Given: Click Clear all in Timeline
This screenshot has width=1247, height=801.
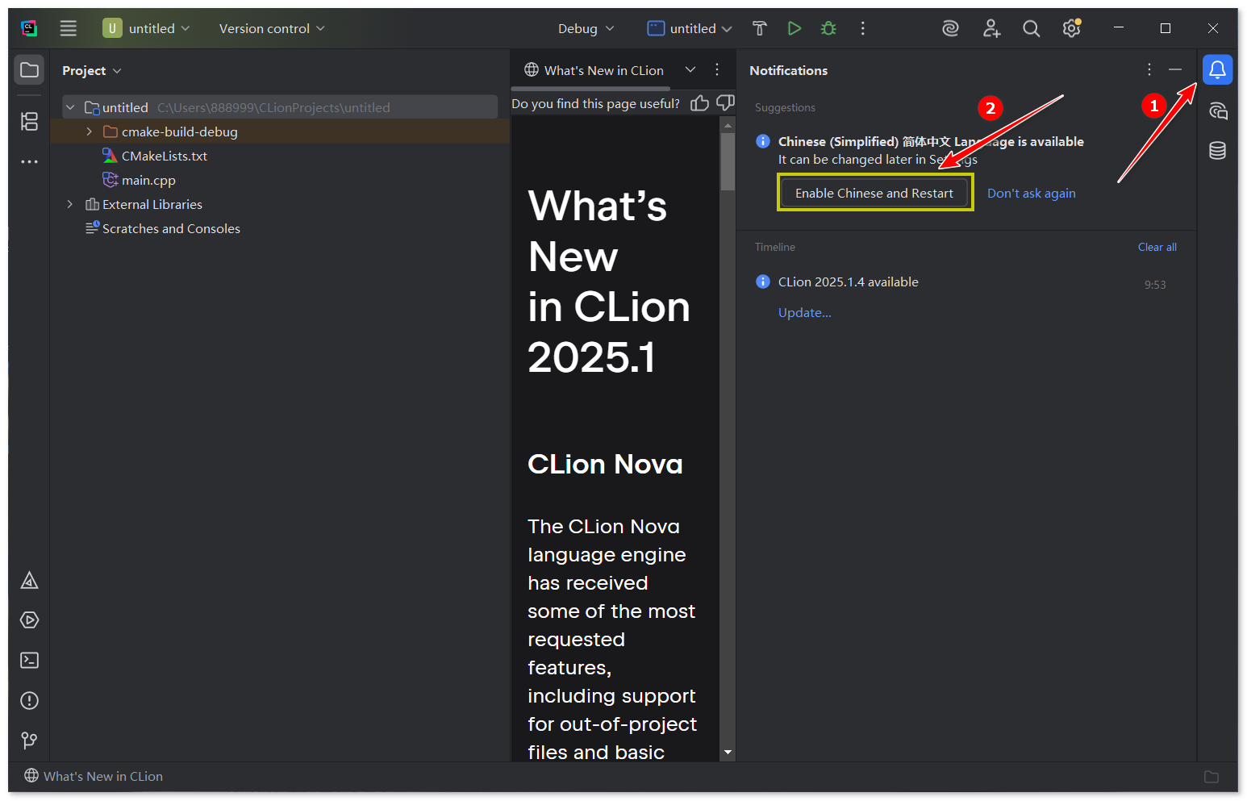Looking at the screenshot, I should tap(1157, 247).
